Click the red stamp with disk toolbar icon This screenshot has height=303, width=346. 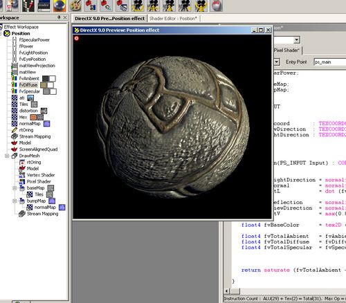pos(122,6)
